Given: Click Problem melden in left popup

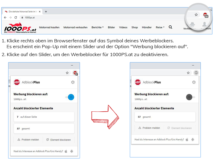Looking at the screenshot, I should (28, 140).
